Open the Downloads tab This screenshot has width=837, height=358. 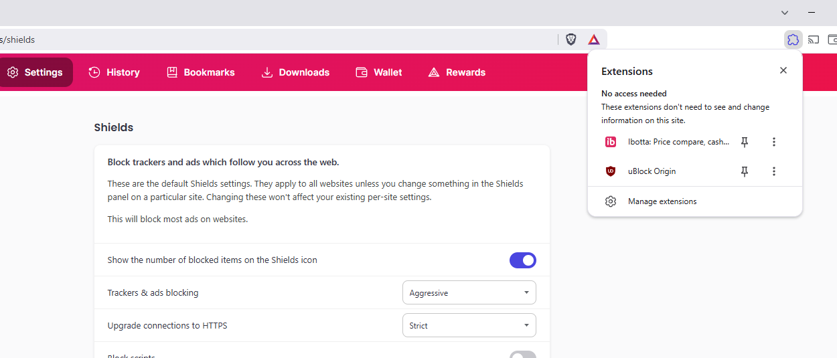coord(295,72)
